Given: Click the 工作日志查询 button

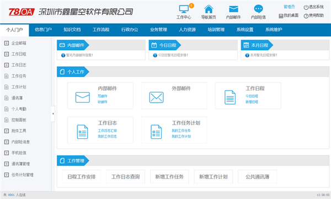Looking at the screenshot, I should (x=125, y=176).
